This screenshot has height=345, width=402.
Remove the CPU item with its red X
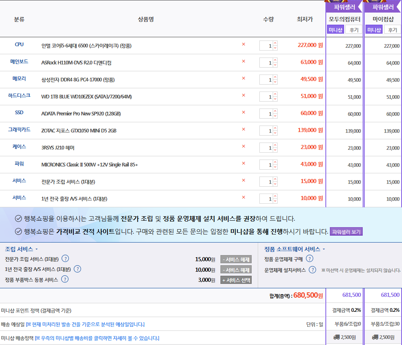click(244, 45)
